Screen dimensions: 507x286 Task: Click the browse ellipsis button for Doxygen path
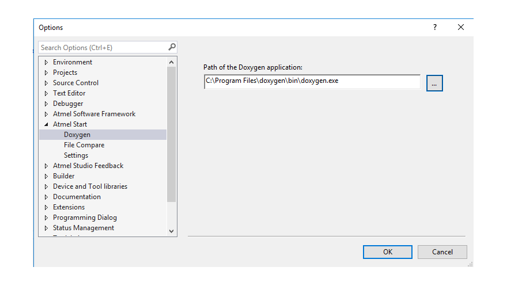(434, 83)
